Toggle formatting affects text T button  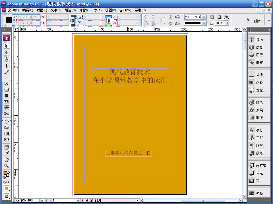[x=8, y=182]
